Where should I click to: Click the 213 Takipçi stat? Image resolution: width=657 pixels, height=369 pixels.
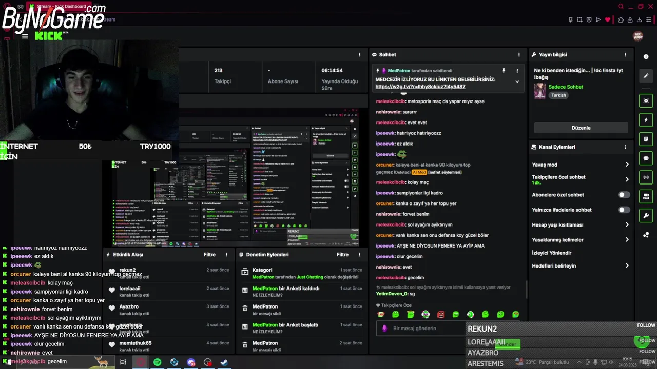tap(222, 76)
